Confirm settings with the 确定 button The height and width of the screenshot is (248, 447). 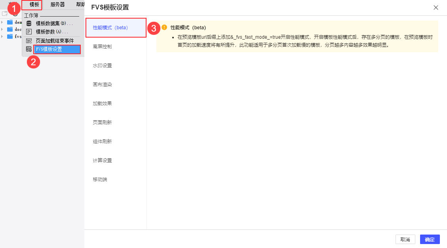pyautogui.click(x=430, y=239)
